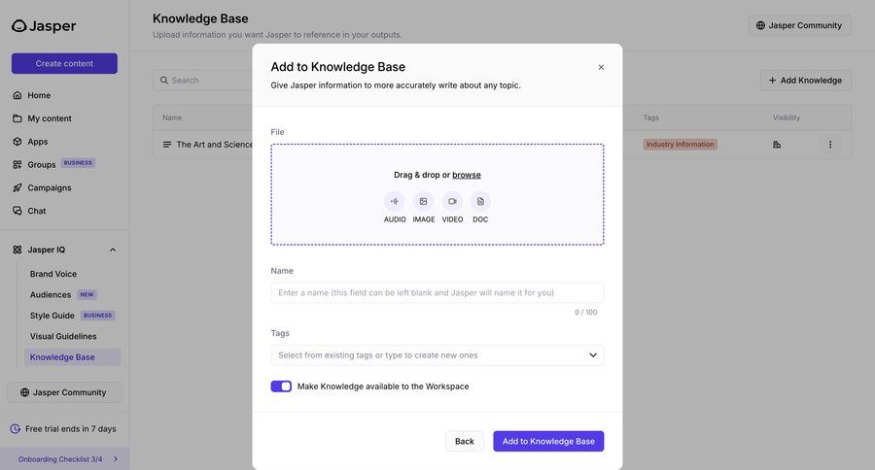Screen dimensions: 875x470
Task: Click the Jasper logo
Action: [44, 25]
